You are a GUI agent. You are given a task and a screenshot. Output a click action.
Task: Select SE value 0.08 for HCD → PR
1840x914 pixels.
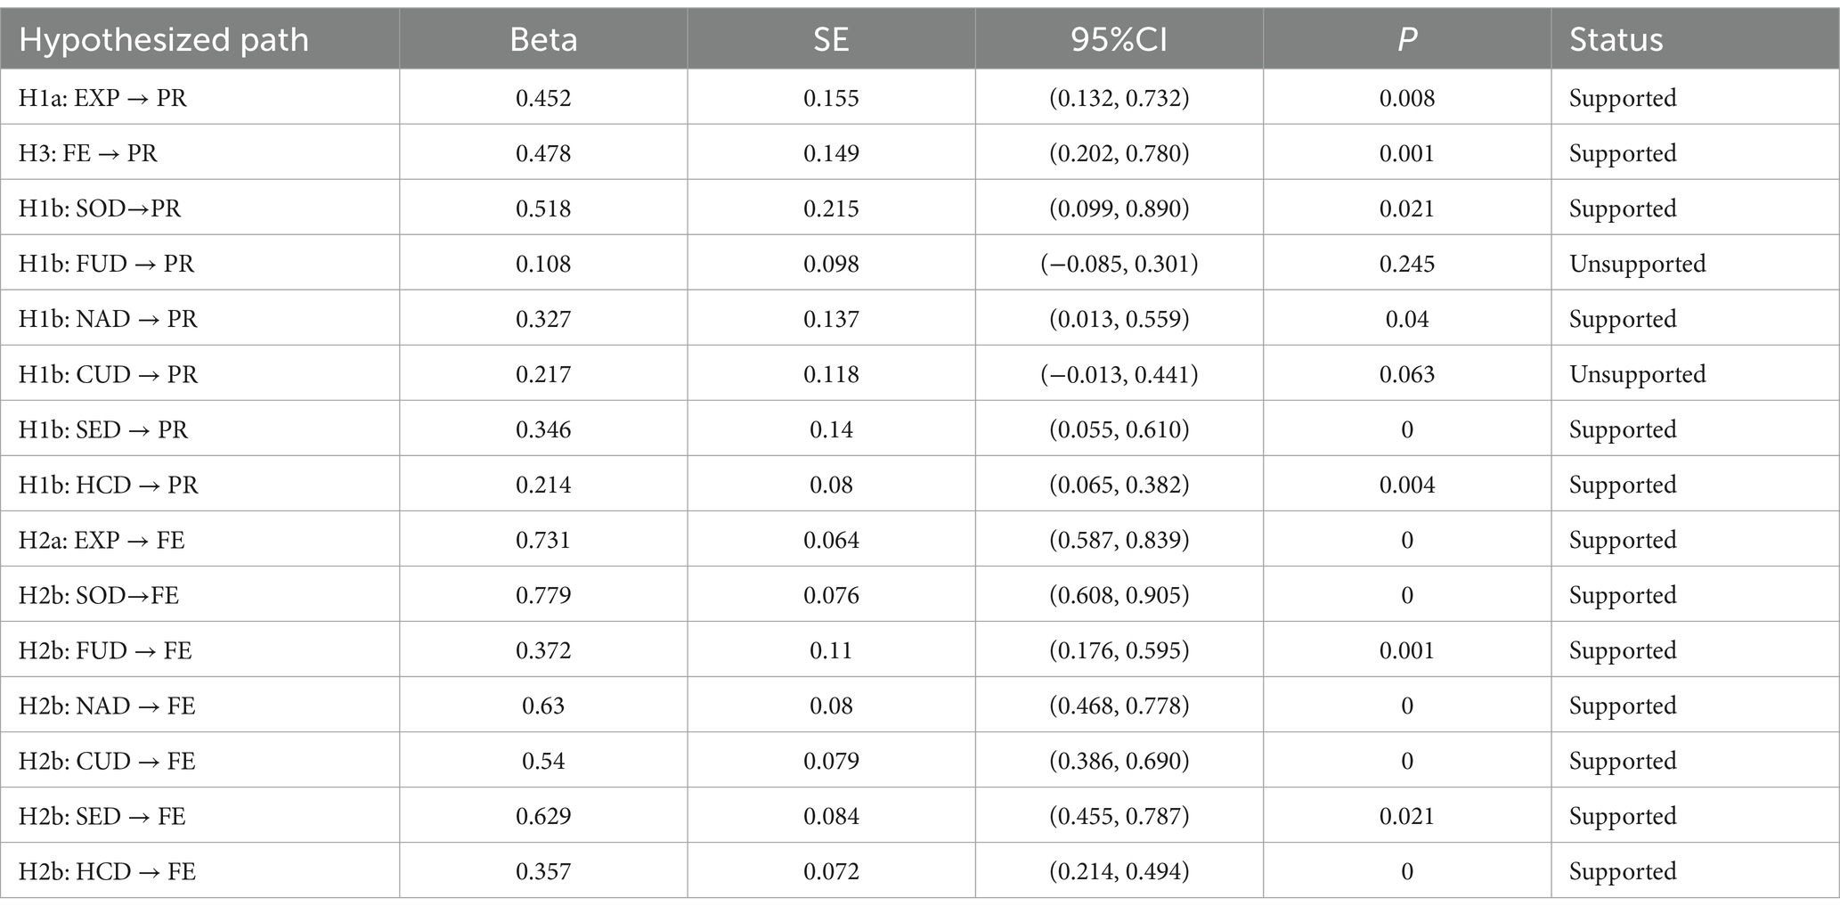coord(831,485)
